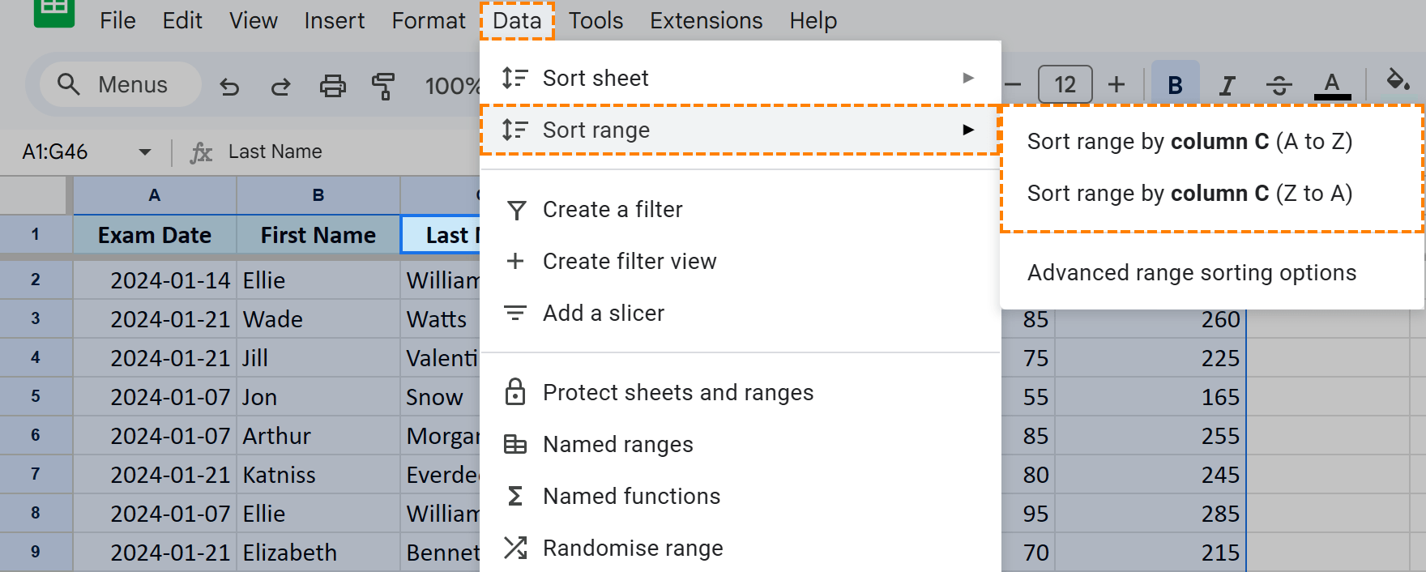Choose Randomise range
This screenshot has width=1426, height=572.
coord(741,549)
